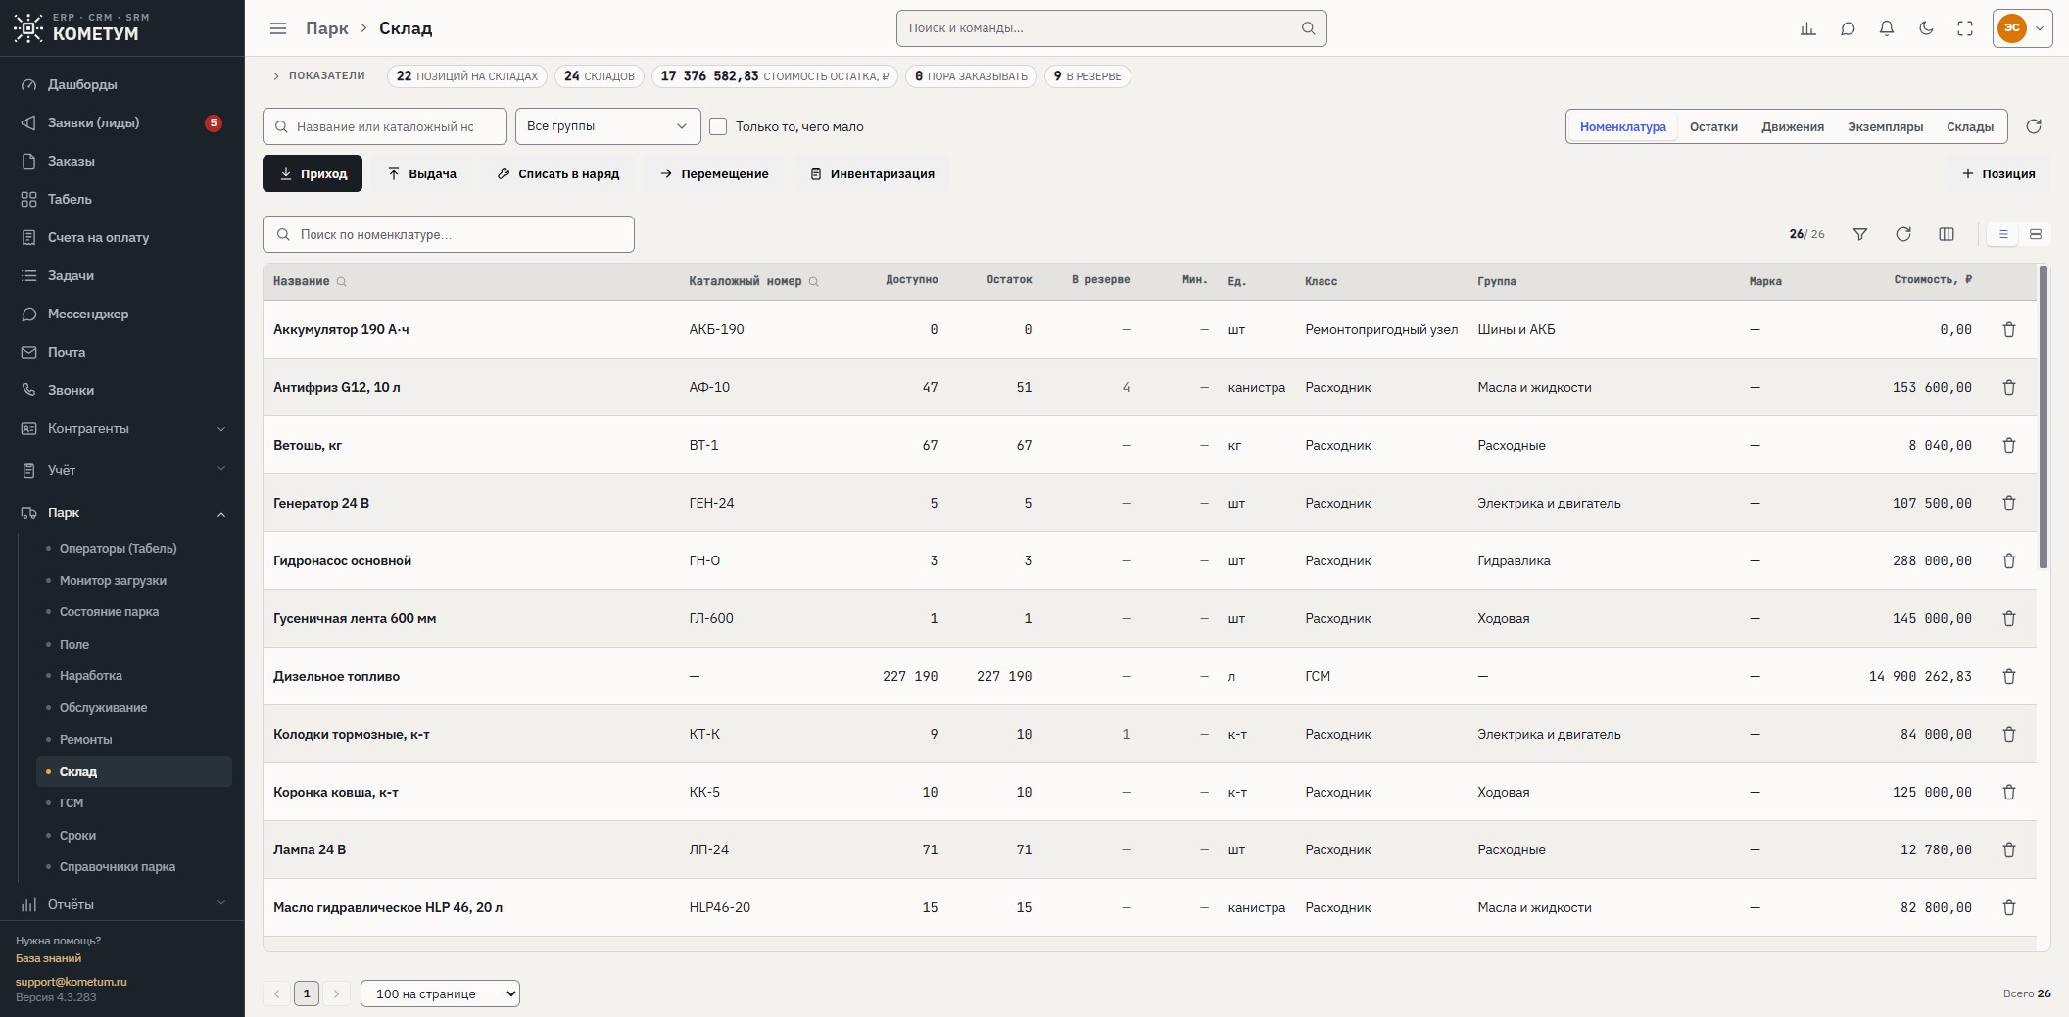Expand Учёт sidebar section
Screen dimensions: 2069x1017
click(122, 470)
